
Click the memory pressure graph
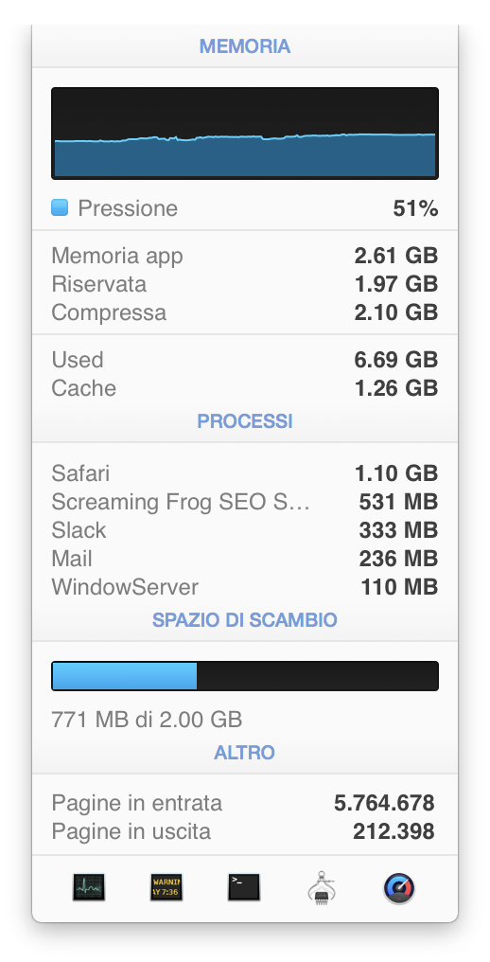[245, 134]
